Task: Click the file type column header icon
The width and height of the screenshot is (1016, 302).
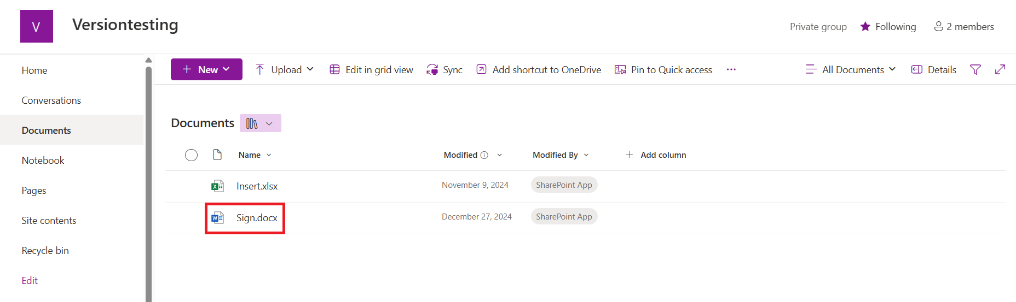Action: click(217, 155)
